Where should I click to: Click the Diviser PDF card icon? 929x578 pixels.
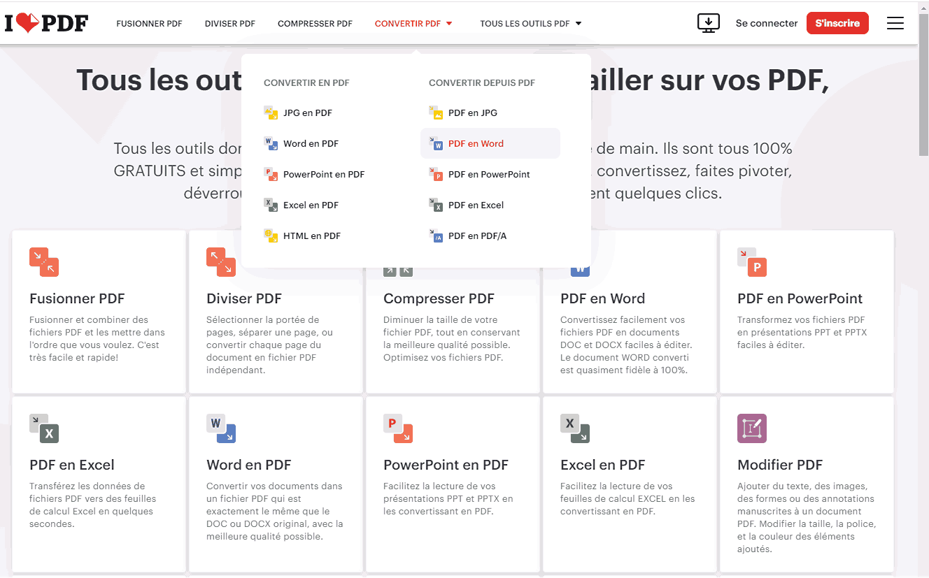221,262
